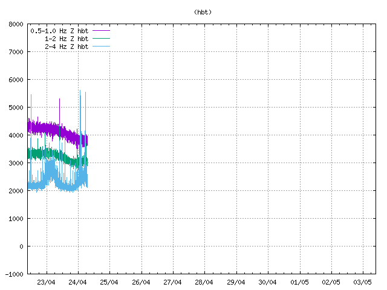Click y-axis label 6000
387x290 pixels.
(16, 80)
